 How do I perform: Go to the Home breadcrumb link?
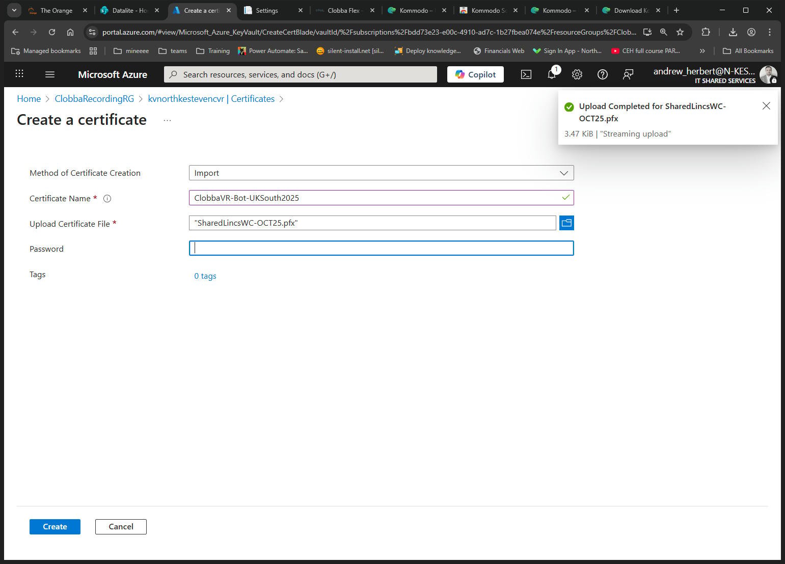(29, 99)
